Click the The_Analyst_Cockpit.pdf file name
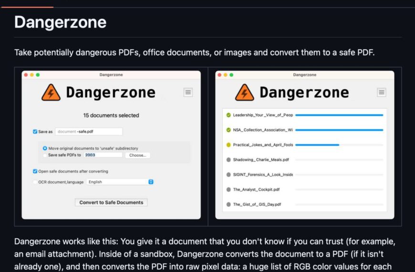 click(x=256, y=189)
